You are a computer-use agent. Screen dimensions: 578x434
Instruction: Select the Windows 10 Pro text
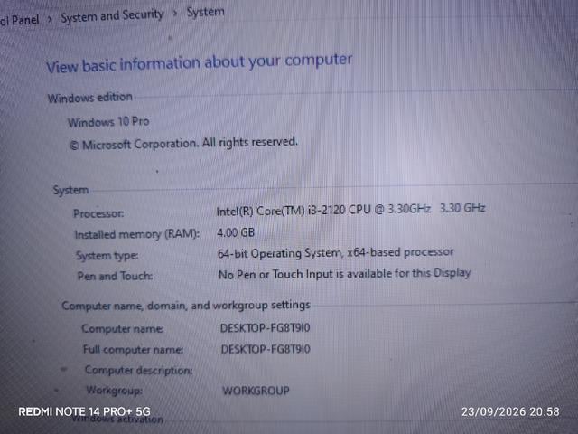108,122
